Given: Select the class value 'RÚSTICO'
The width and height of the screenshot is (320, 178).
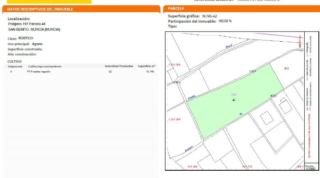Looking at the screenshot, I should (x=26, y=38).
